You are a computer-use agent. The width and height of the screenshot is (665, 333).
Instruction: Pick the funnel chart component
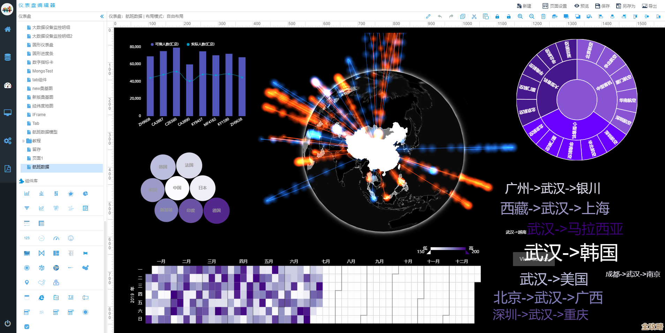click(x=27, y=208)
